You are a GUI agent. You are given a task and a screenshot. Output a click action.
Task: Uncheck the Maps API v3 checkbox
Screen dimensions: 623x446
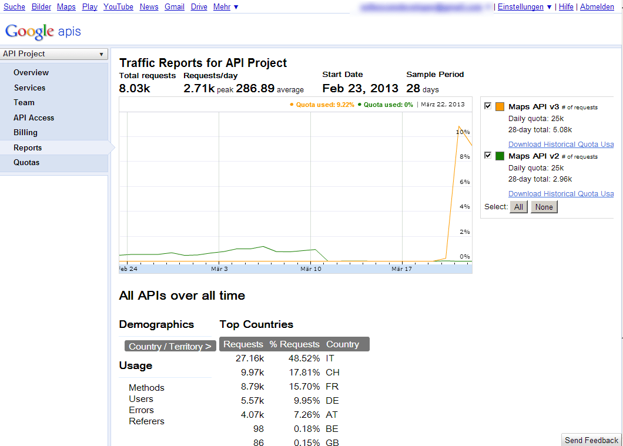487,106
